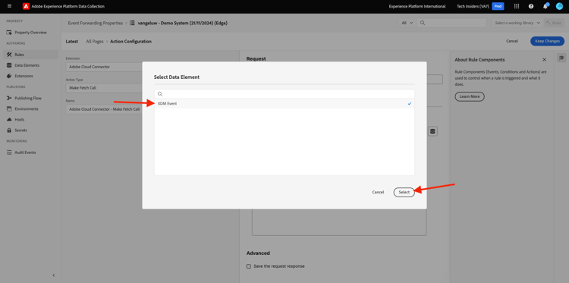This screenshot has height=283, width=569.
Task: Click the Secrets lock icon
Action: coord(9,130)
